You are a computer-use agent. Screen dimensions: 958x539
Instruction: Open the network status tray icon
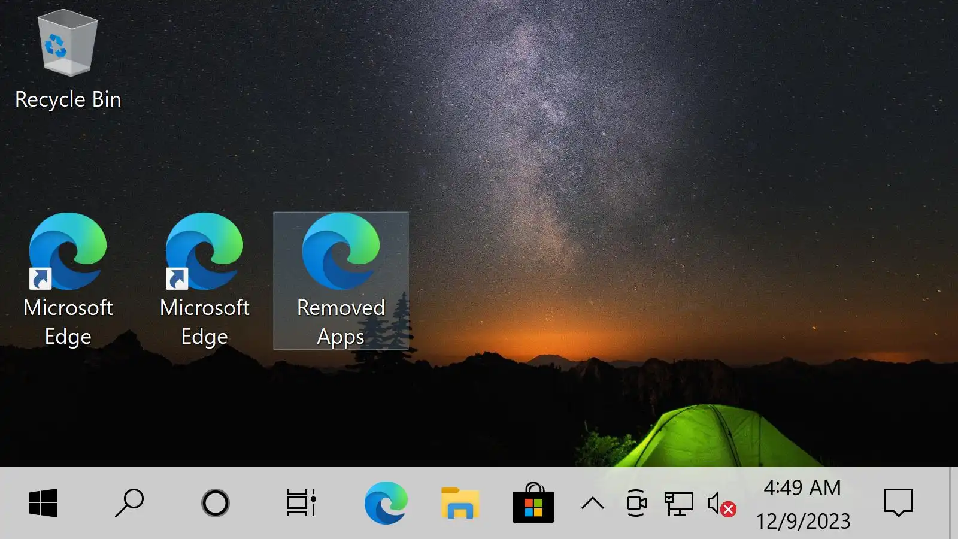[x=679, y=503]
